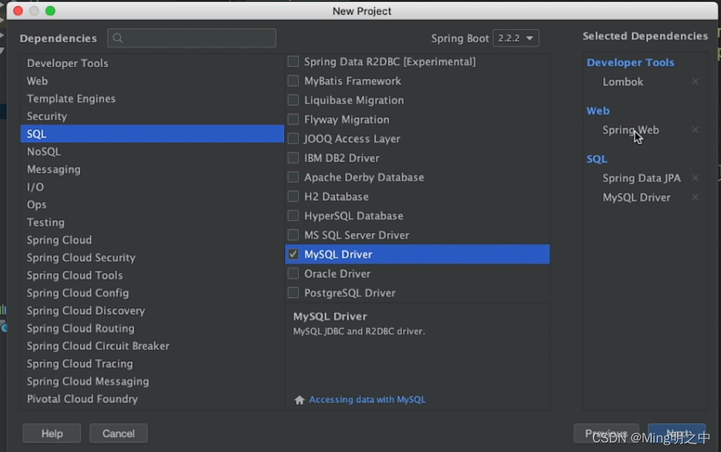Remove MySQL Driver from selected dependencies

[695, 197]
